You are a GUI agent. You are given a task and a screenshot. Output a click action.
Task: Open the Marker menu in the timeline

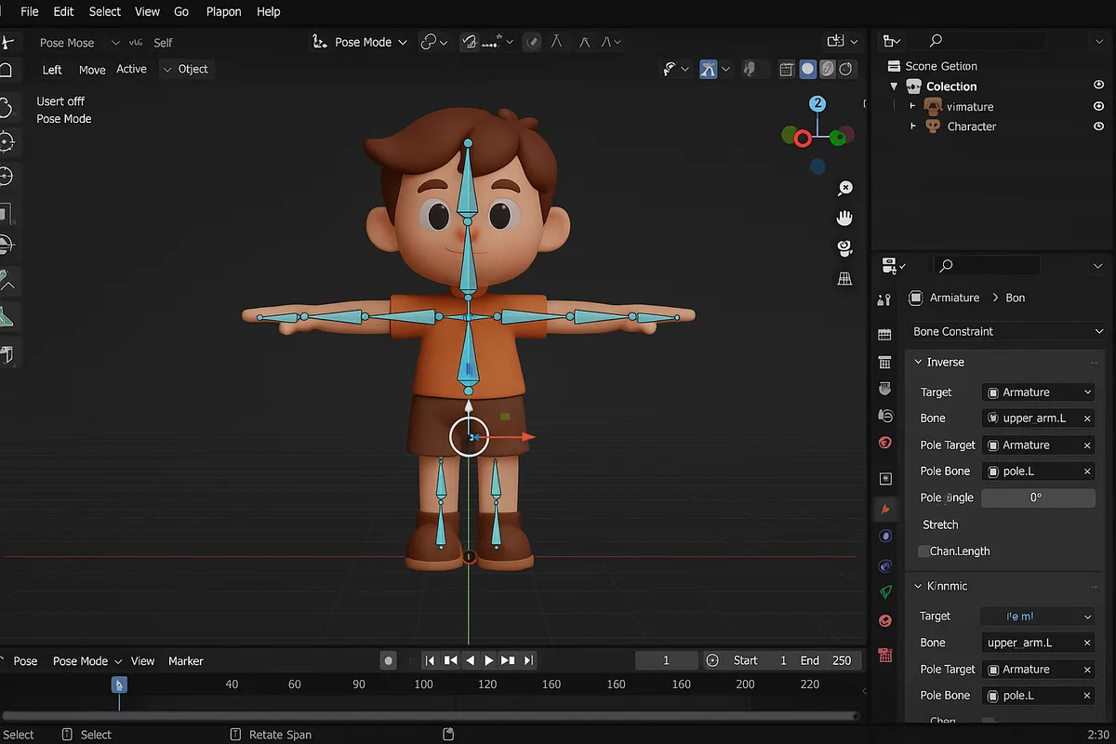coord(185,661)
